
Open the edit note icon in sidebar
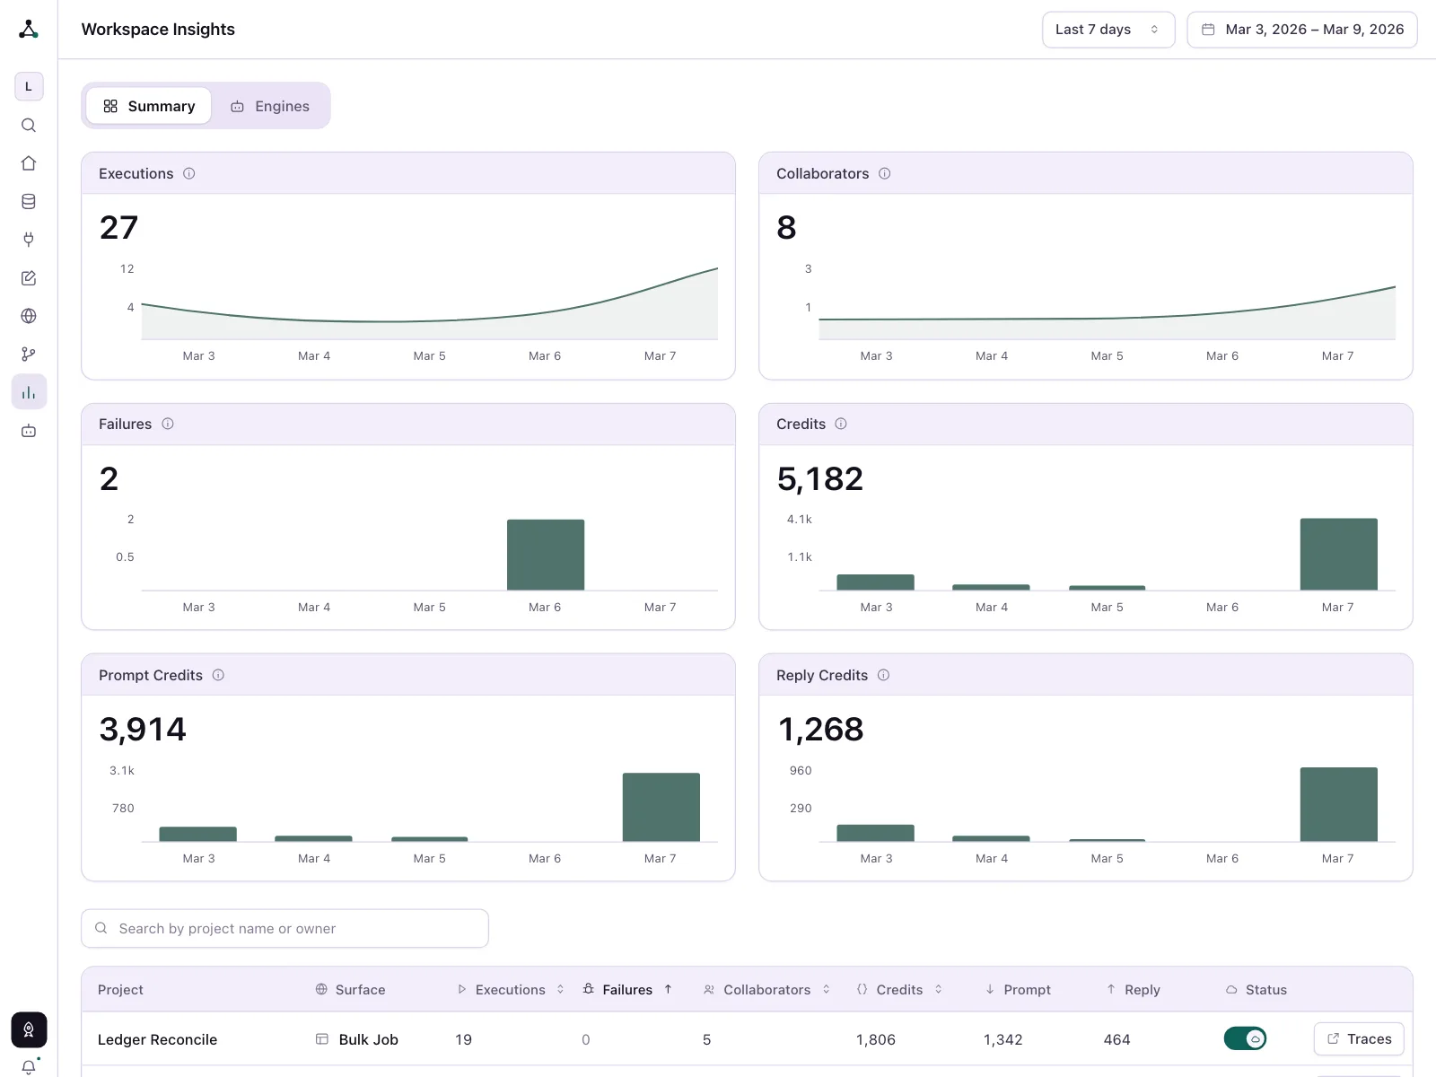pos(29,278)
